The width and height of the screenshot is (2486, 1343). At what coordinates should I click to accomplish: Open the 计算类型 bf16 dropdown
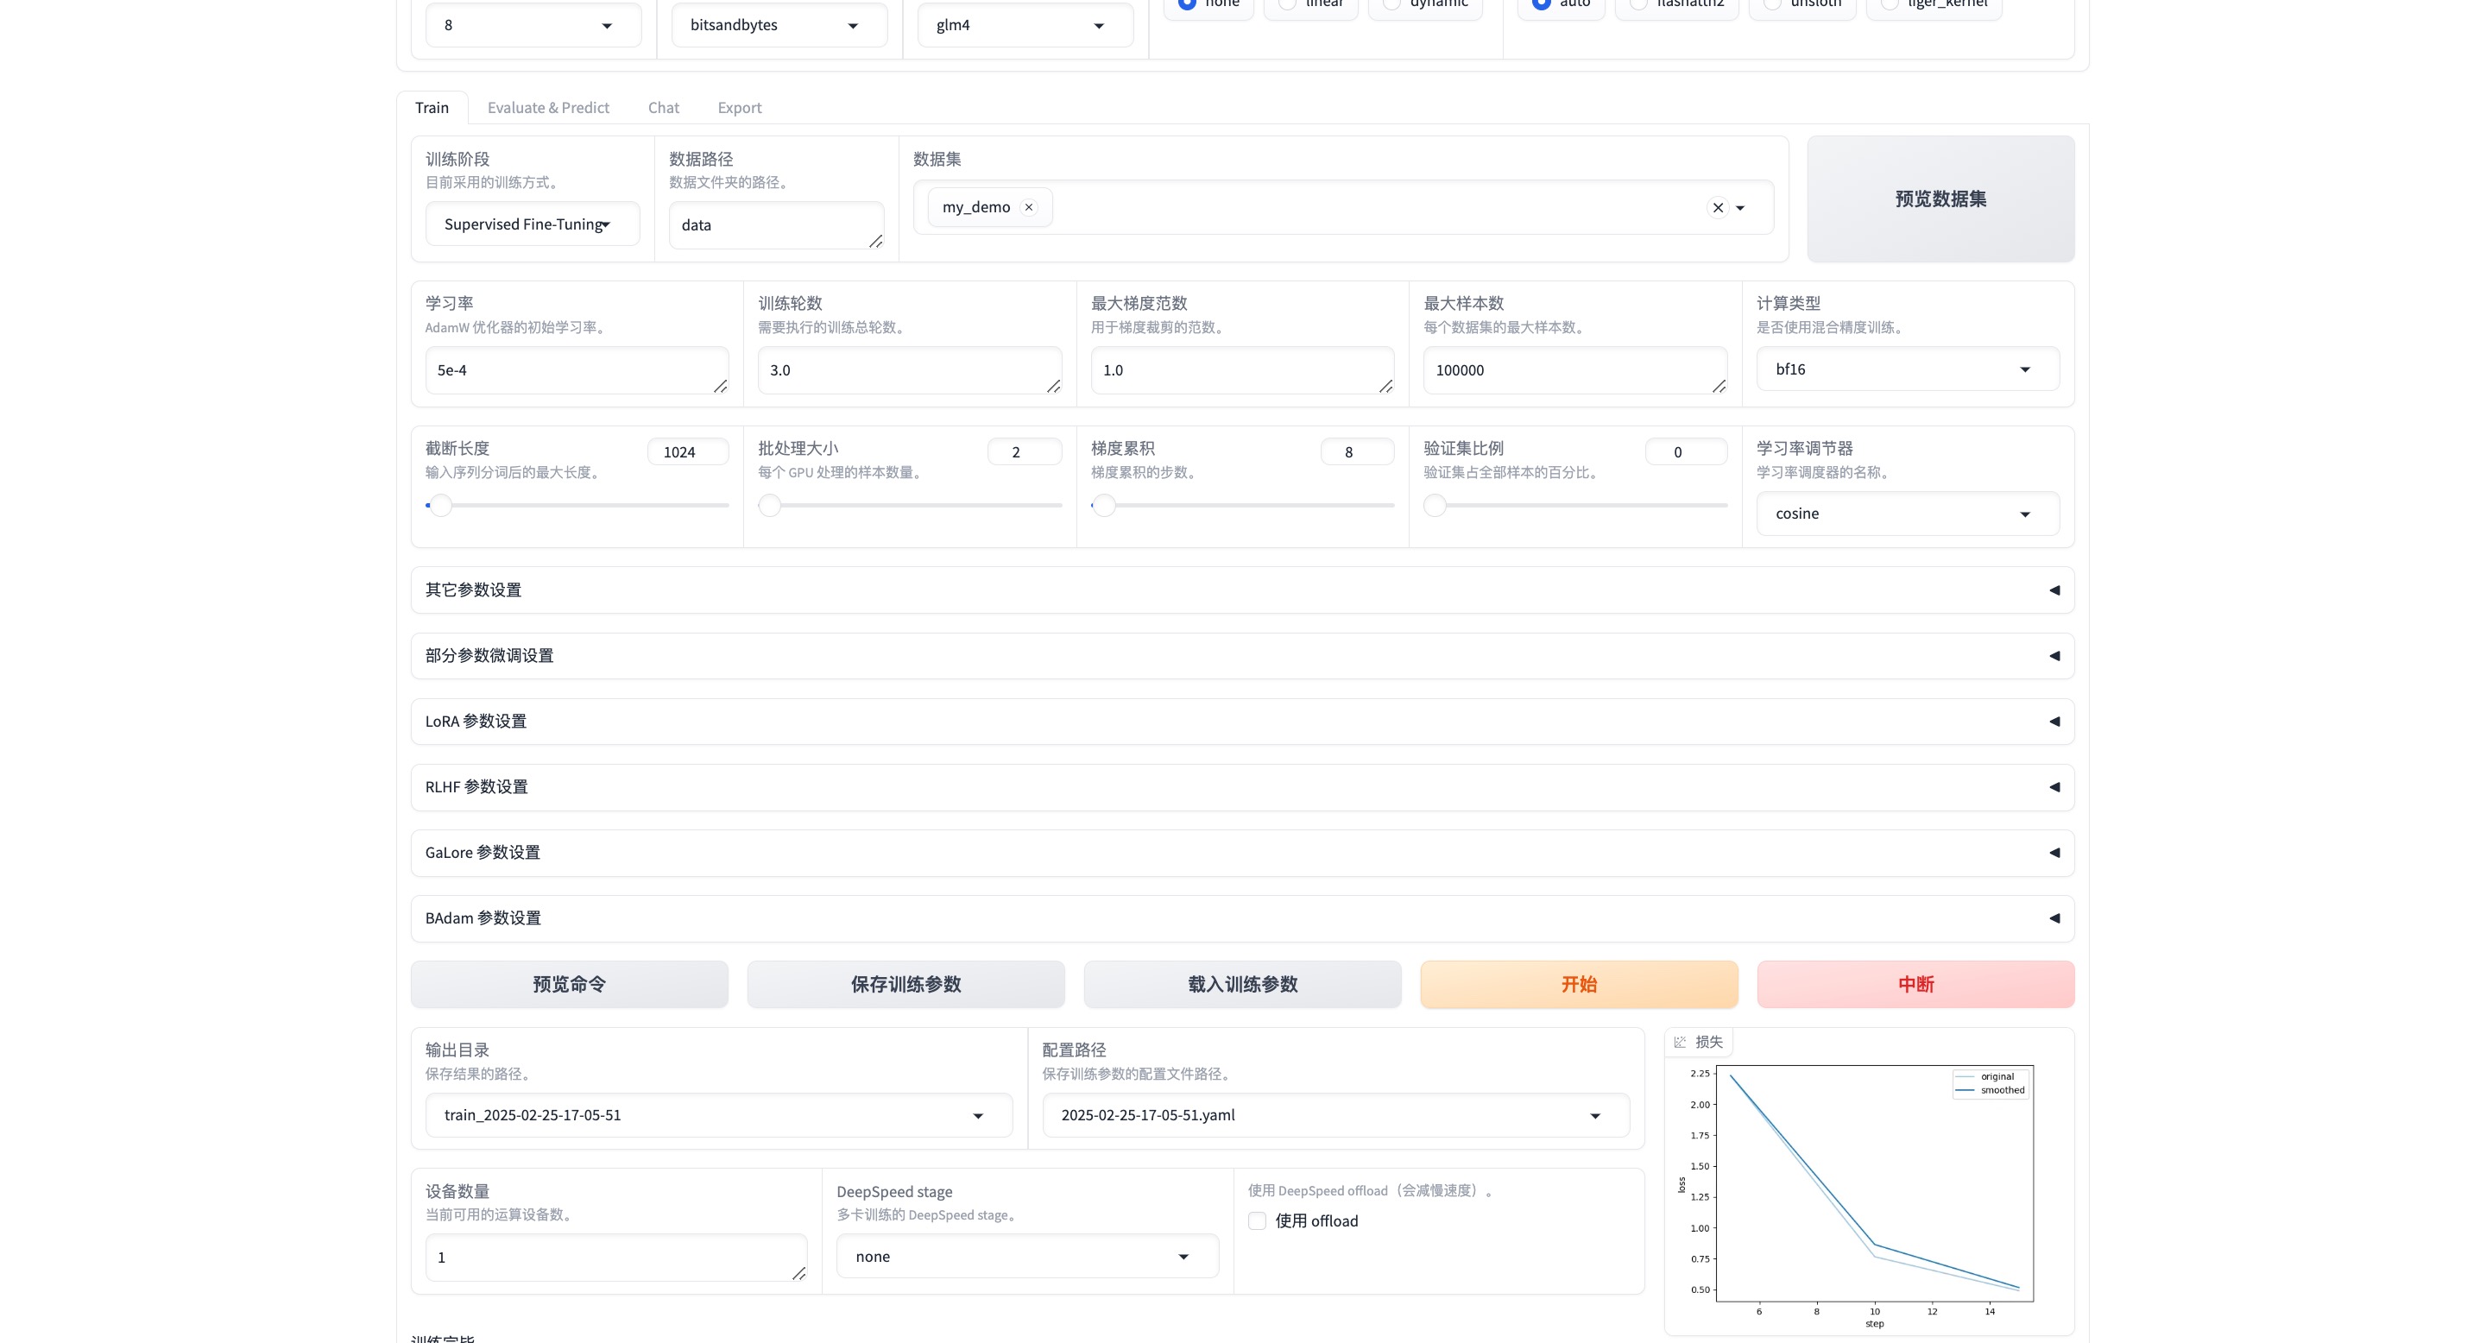click(x=1907, y=369)
